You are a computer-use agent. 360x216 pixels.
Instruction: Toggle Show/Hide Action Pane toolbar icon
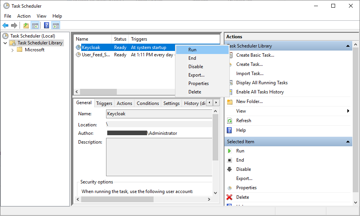56,26
